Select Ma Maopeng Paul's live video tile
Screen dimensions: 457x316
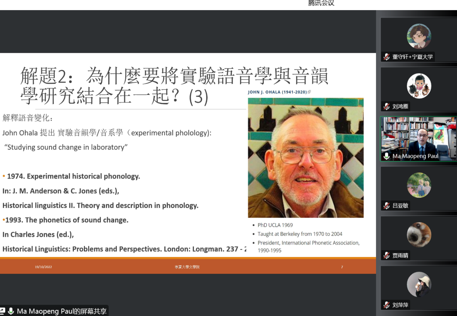pyautogui.click(x=419, y=136)
